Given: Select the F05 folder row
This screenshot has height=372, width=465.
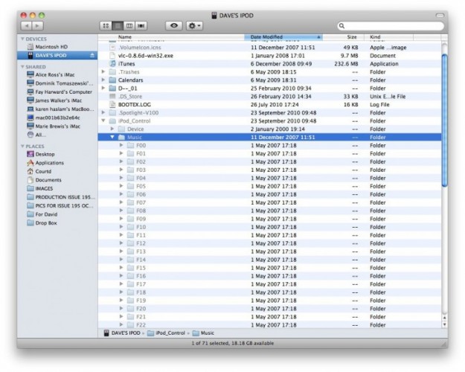Looking at the screenshot, I should click(269, 186).
